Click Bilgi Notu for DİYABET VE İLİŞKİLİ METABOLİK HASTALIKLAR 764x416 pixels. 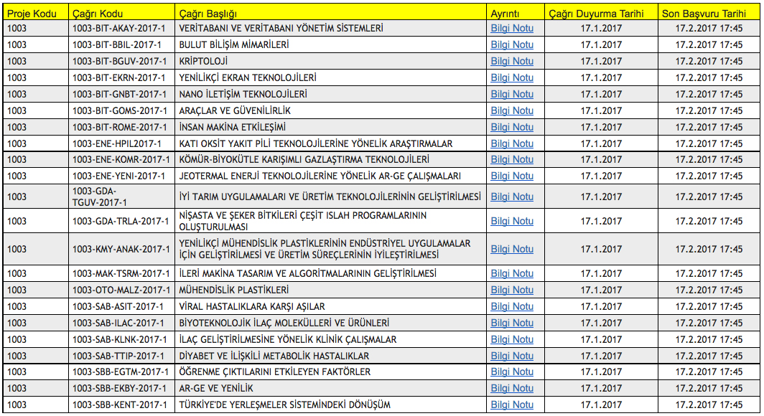(512, 356)
